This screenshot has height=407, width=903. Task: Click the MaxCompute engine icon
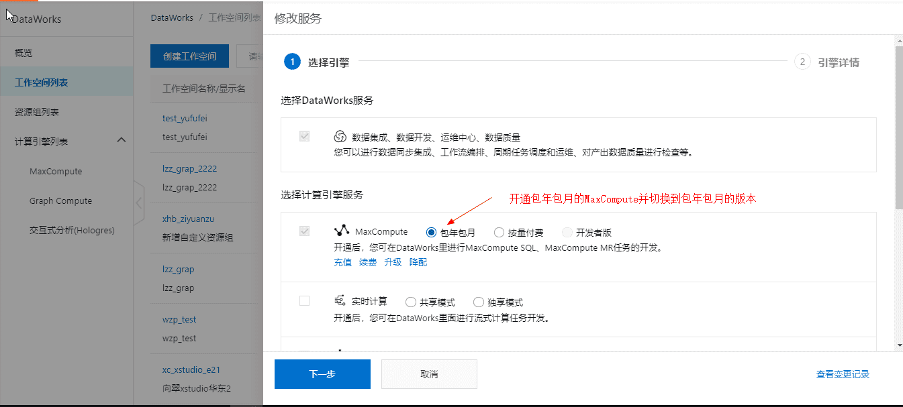(342, 231)
